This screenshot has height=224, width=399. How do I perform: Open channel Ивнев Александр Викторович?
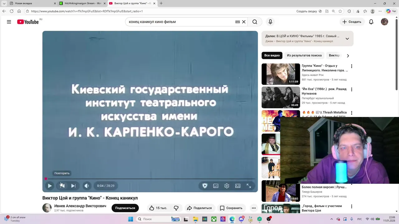pyautogui.click(x=80, y=206)
